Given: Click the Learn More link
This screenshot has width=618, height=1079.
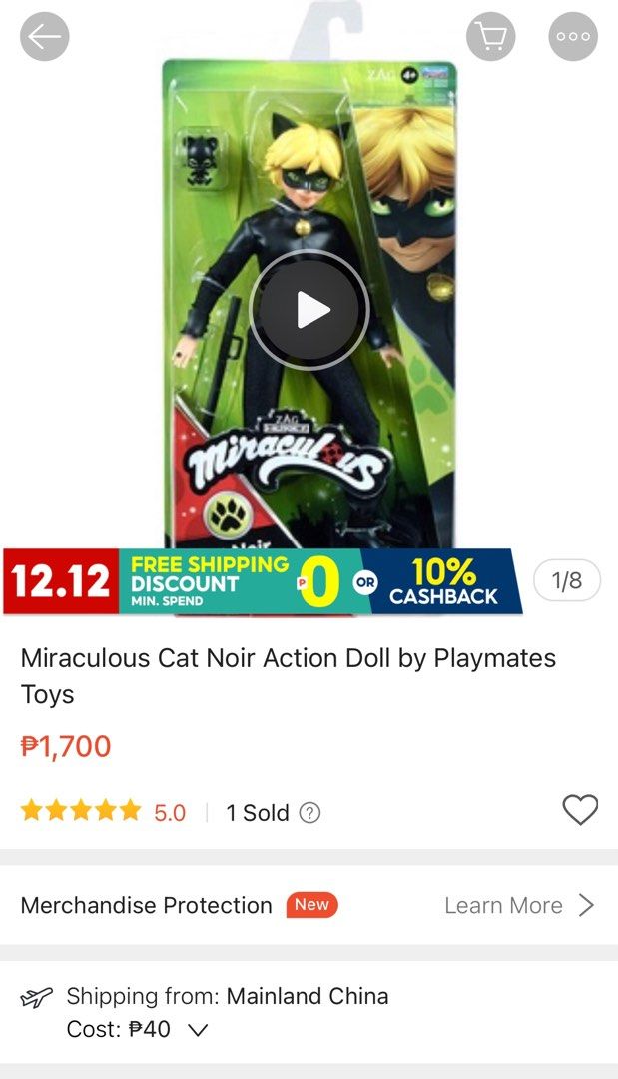Looking at the screenshot, I should point(502,905).
